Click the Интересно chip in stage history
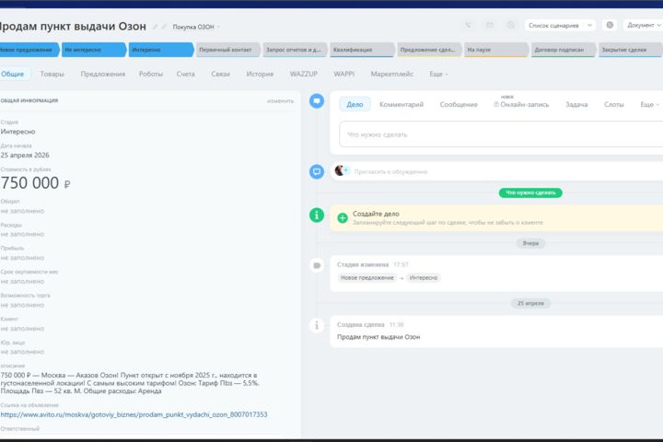 coord(424,278)
